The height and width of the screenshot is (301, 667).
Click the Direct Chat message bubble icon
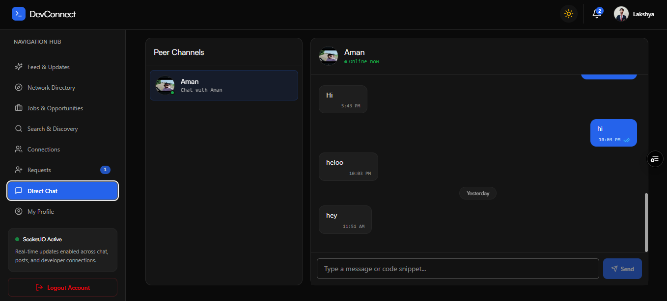pyautogui.click(x=19, y=191)
